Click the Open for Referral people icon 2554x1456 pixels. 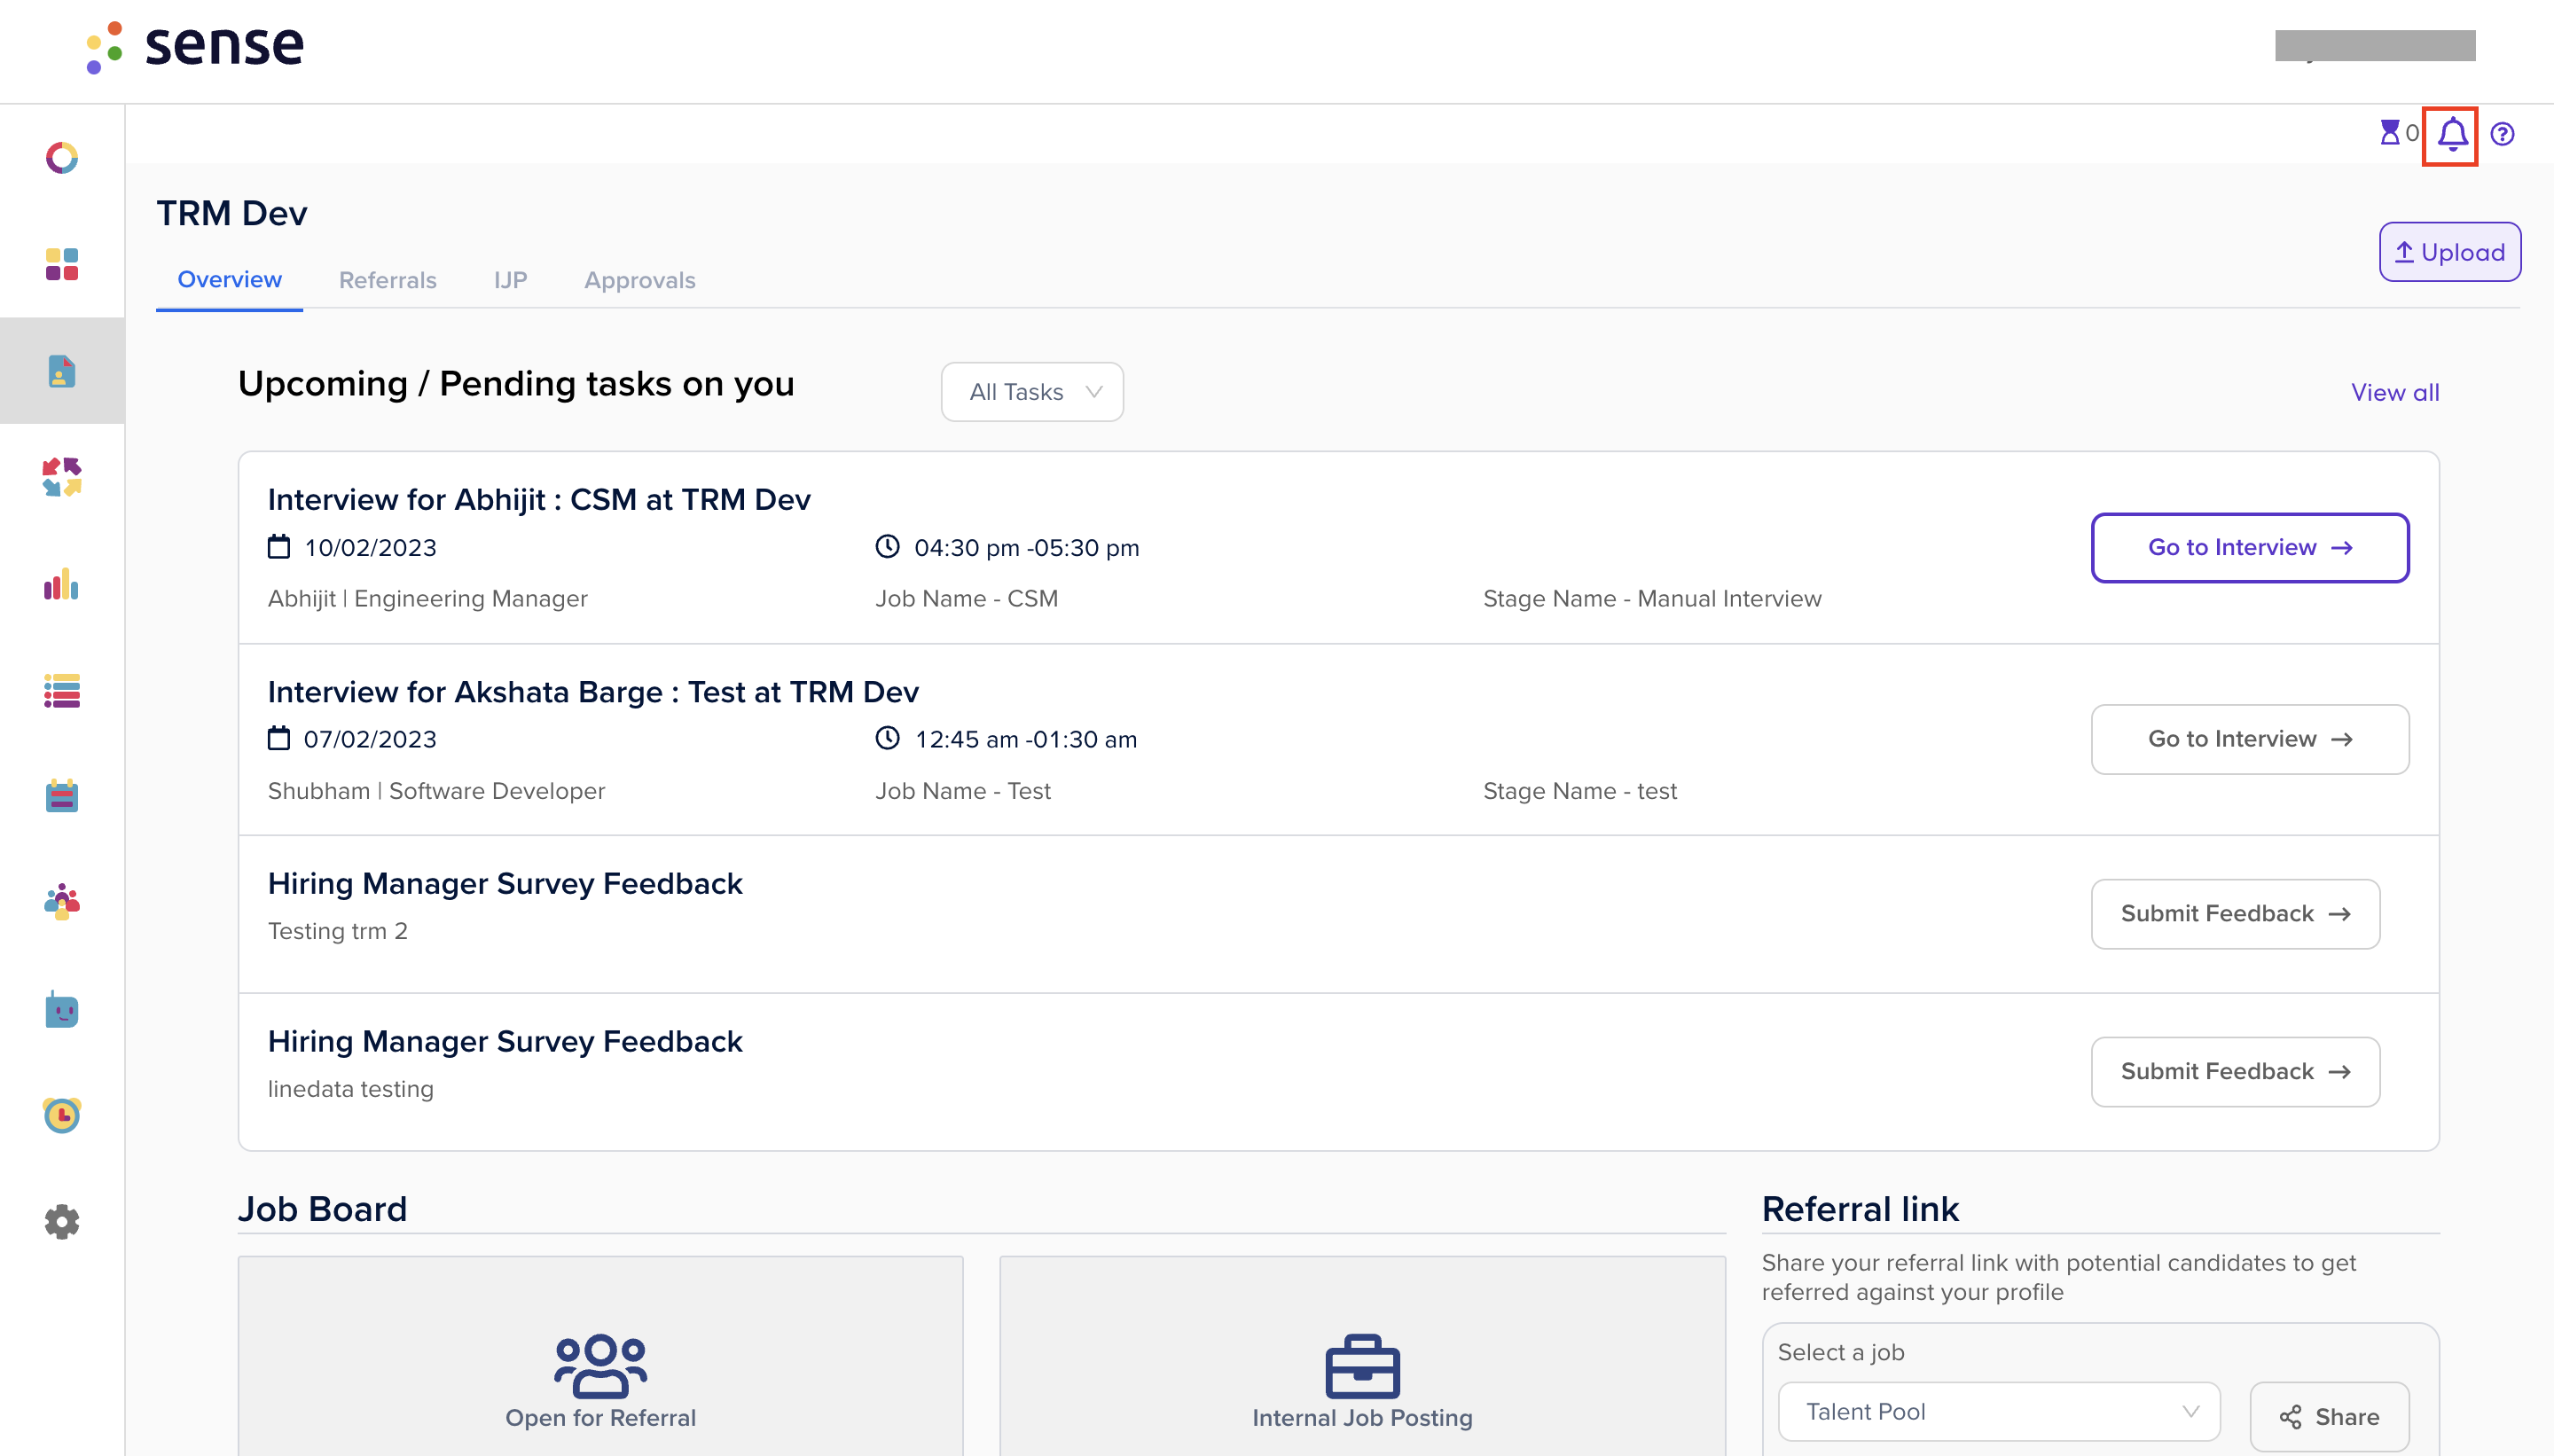[x=600, y=1365]
